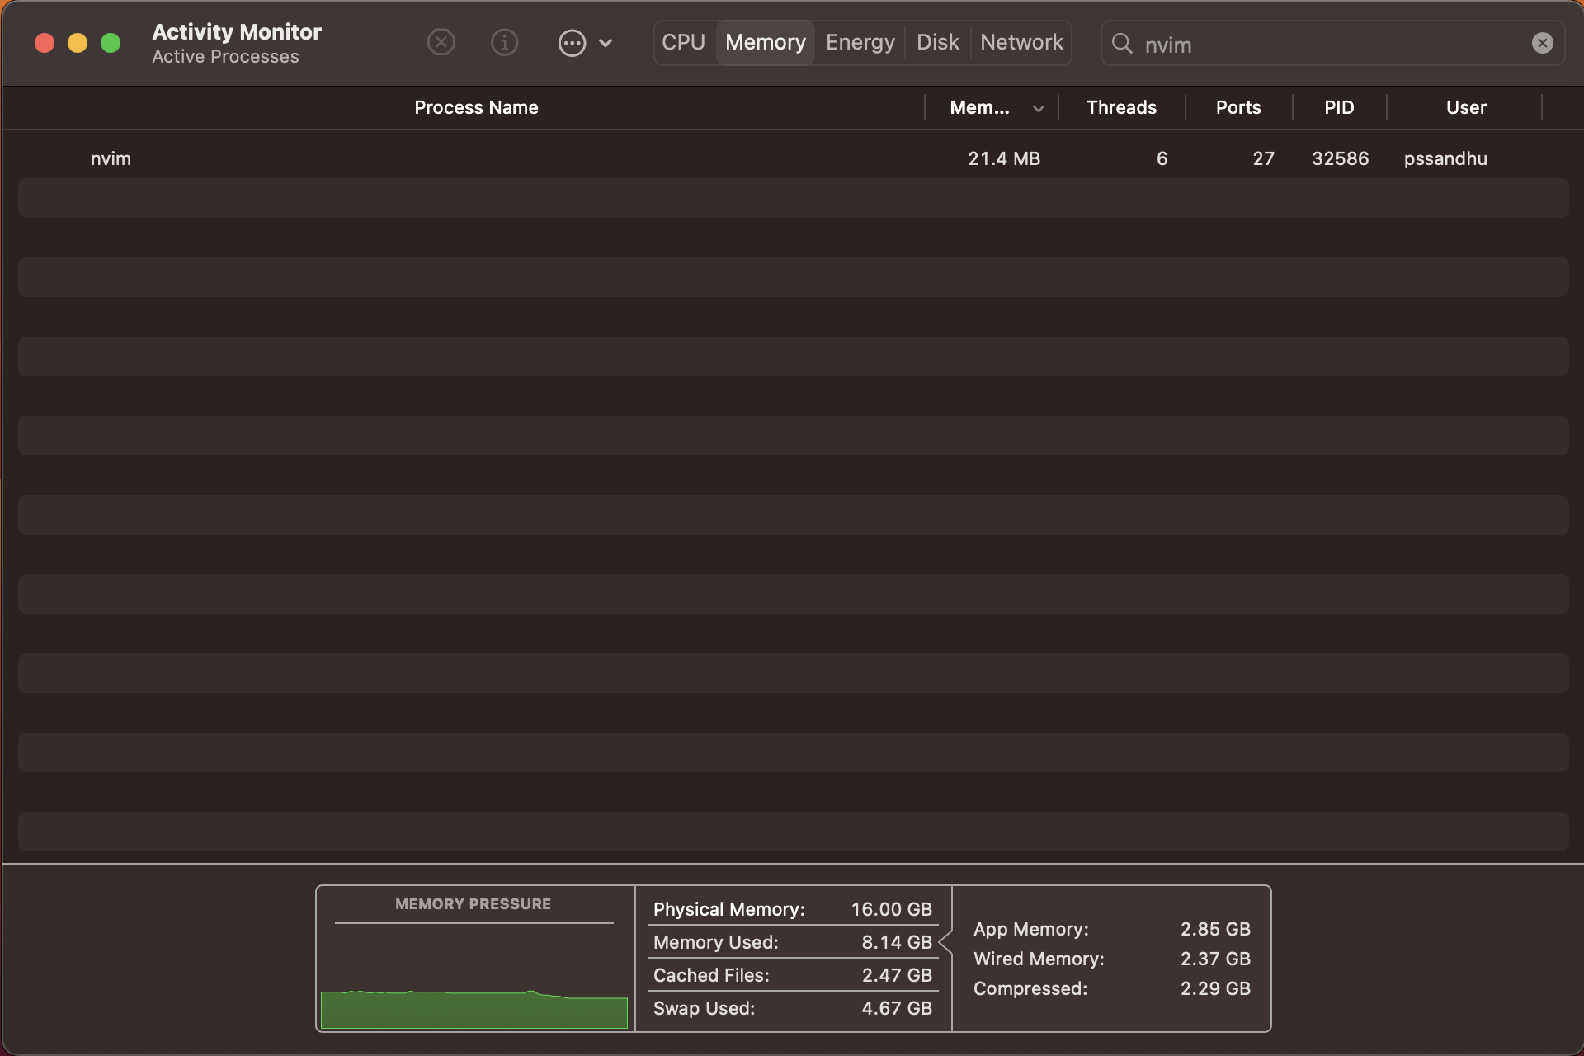This screenshot has height=1056, width=1584.
Task: Switch to the CPU tab
Action: 683,42
